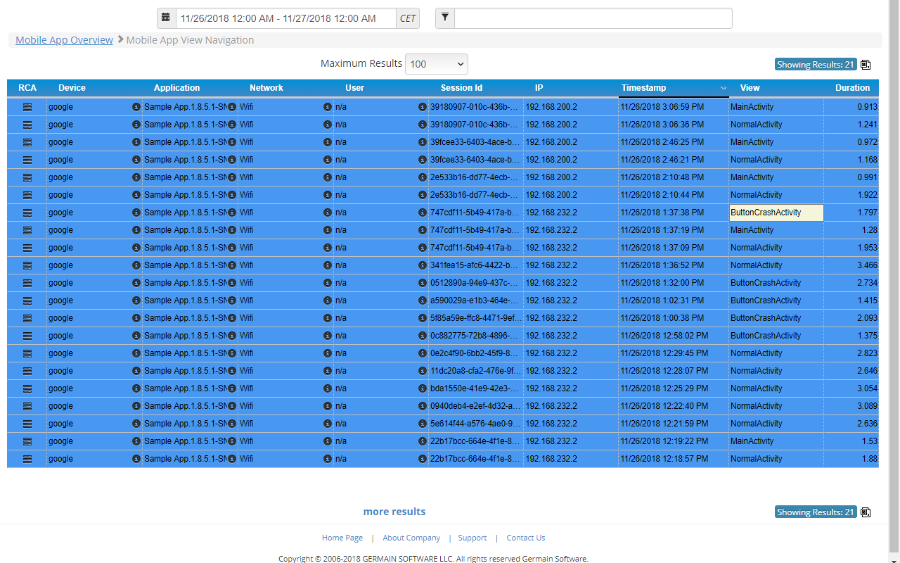
Task: Sort by the Session Id column header
Action: click(x=461, y=88)
